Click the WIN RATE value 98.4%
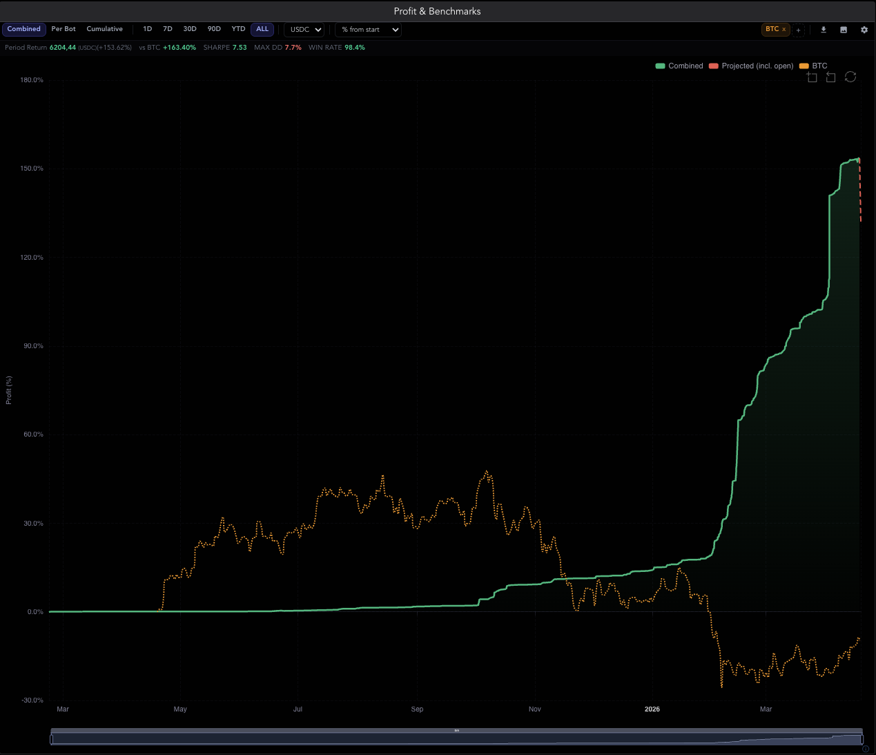876x755 pixels. pyautogui.click(x=355, y=48)
